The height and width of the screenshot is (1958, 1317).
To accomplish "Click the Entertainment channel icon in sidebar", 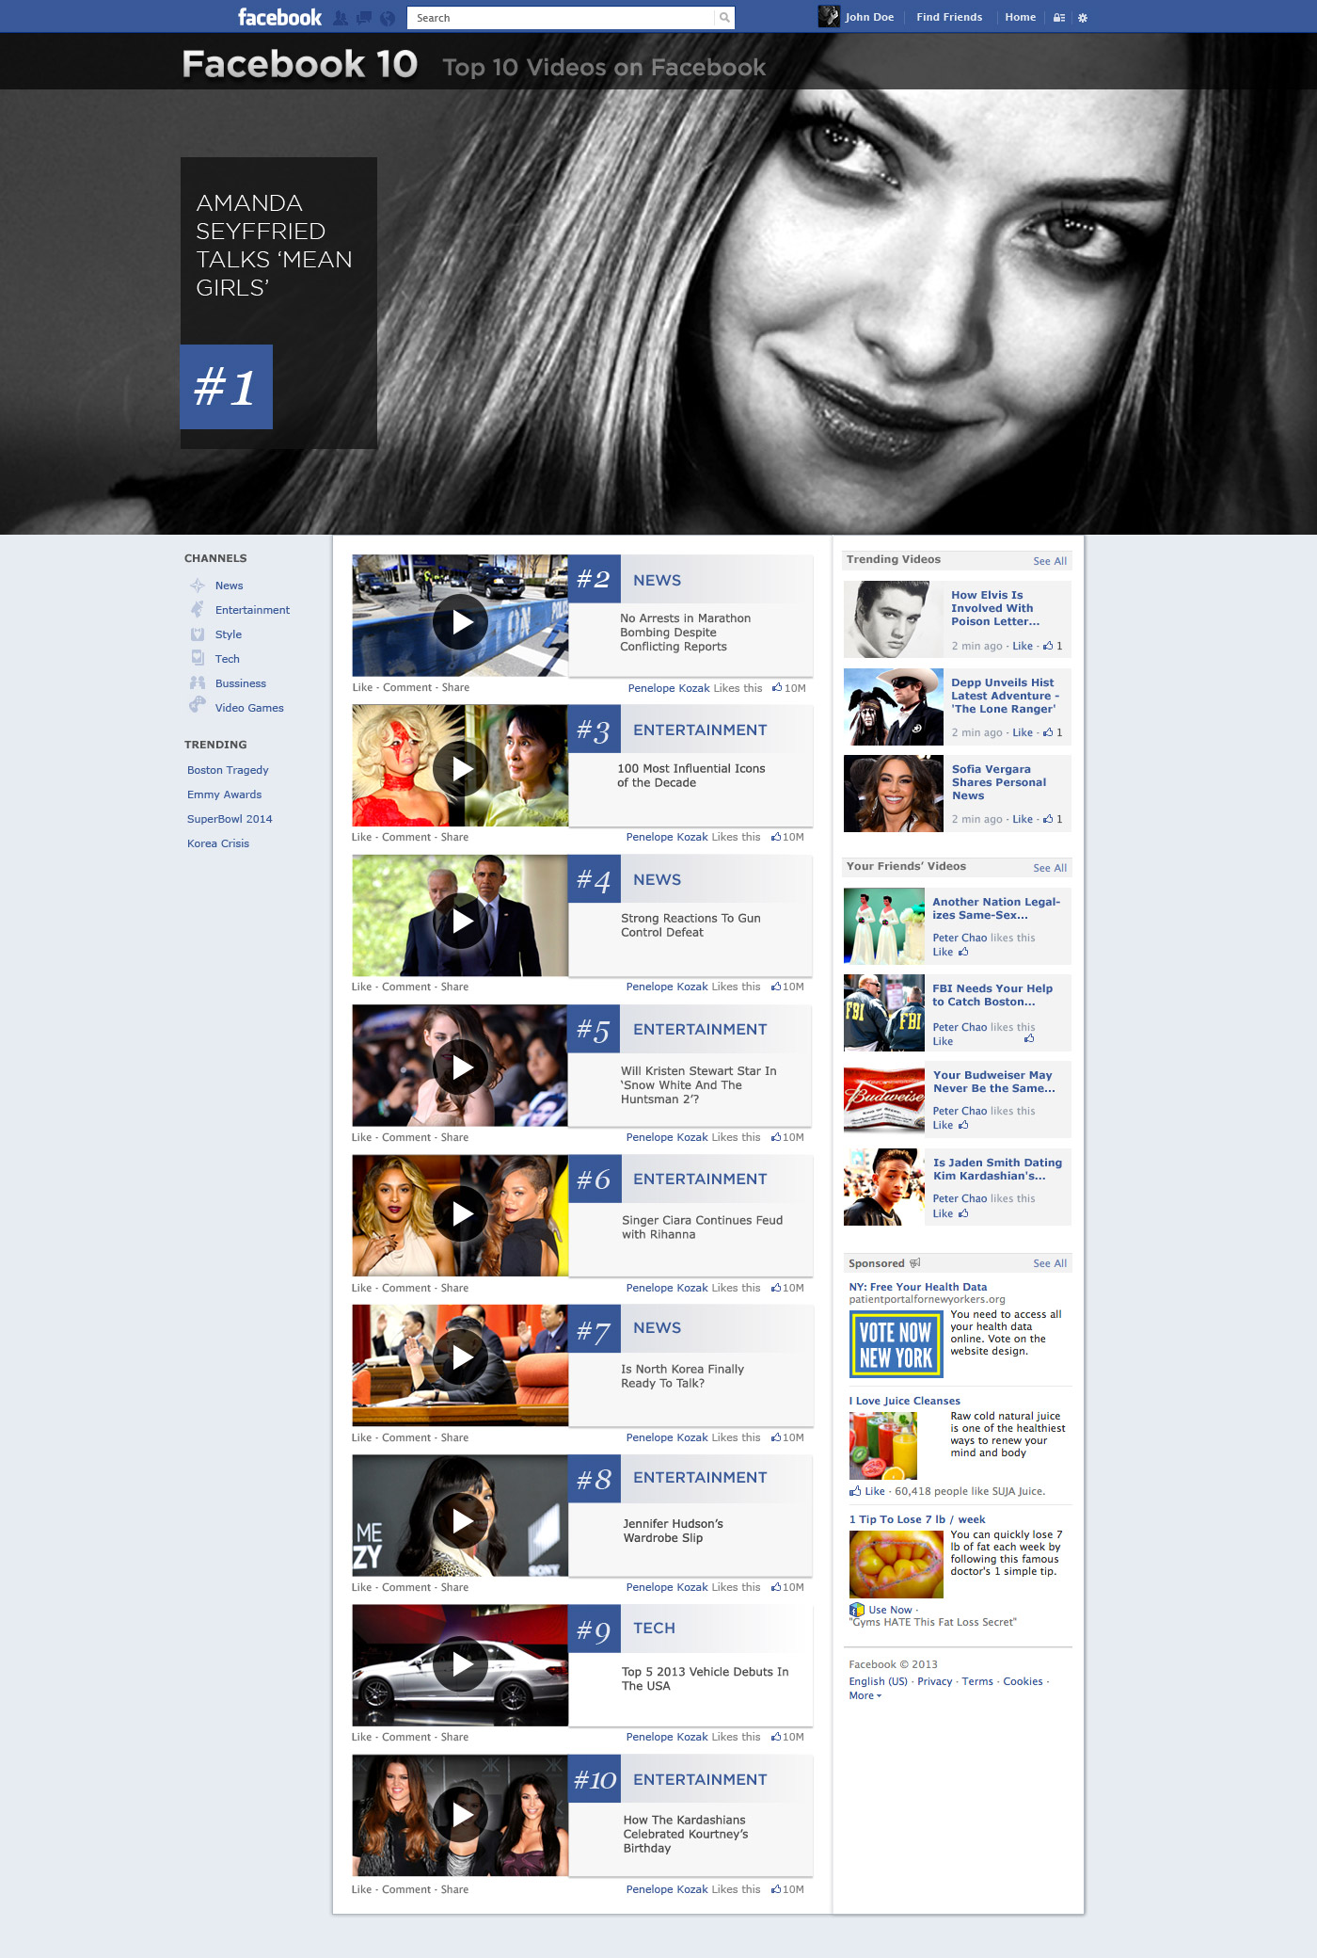I will coord(198,610).
